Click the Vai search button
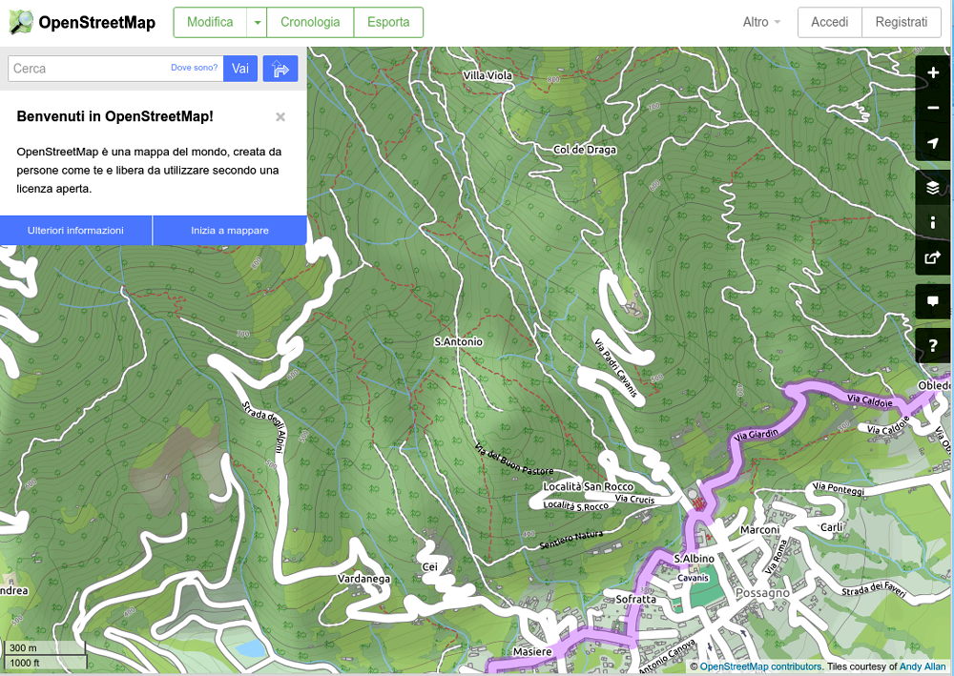 pos(240,69)
